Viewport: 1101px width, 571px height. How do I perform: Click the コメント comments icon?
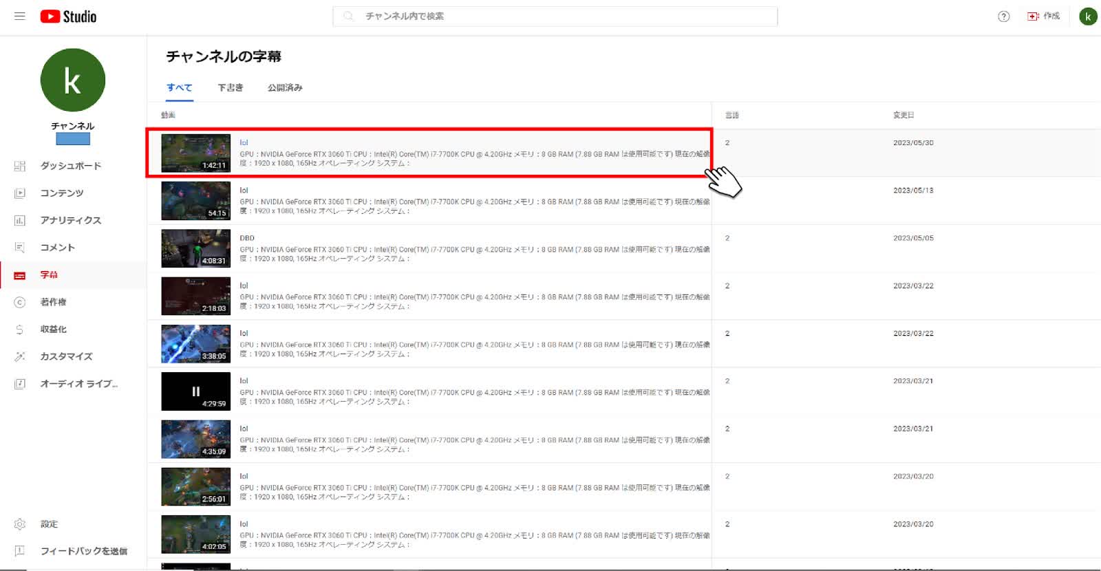tap(20, 248)
